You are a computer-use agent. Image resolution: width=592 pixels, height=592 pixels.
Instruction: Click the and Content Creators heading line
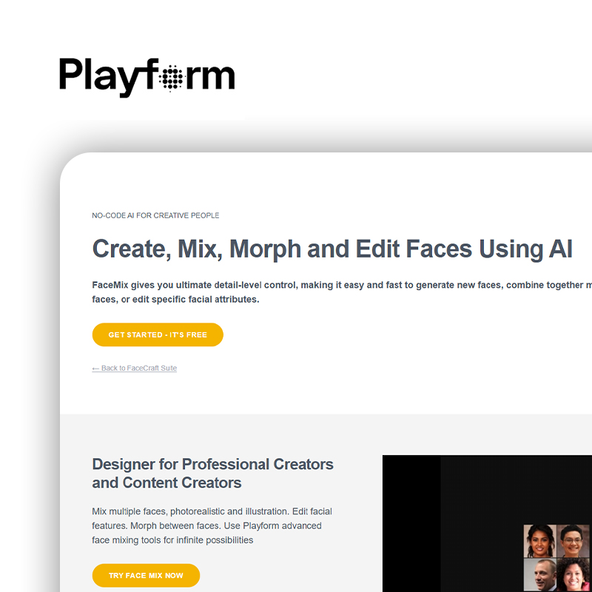166,483
